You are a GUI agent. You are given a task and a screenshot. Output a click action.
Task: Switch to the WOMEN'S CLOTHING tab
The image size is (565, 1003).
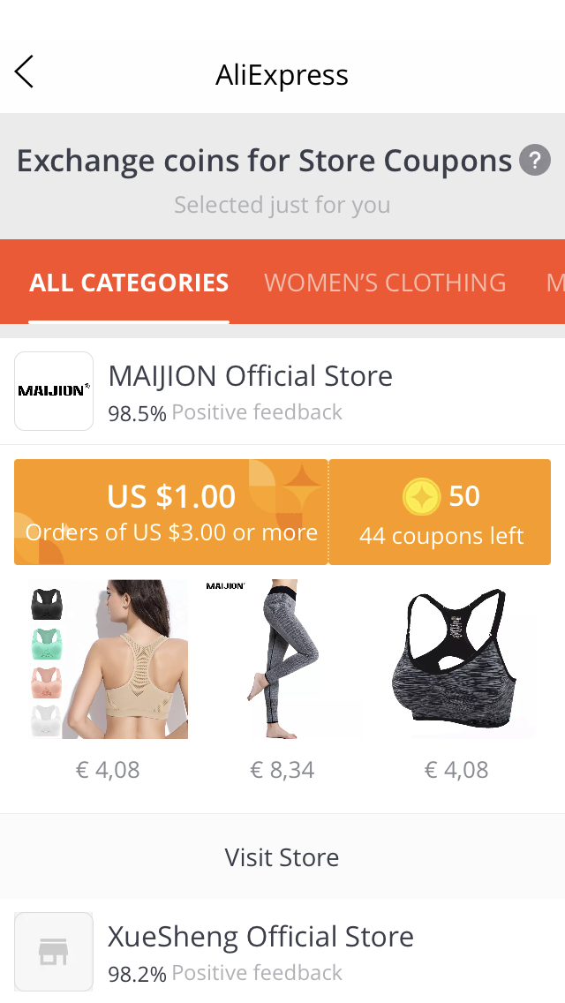tap(385, 283)
